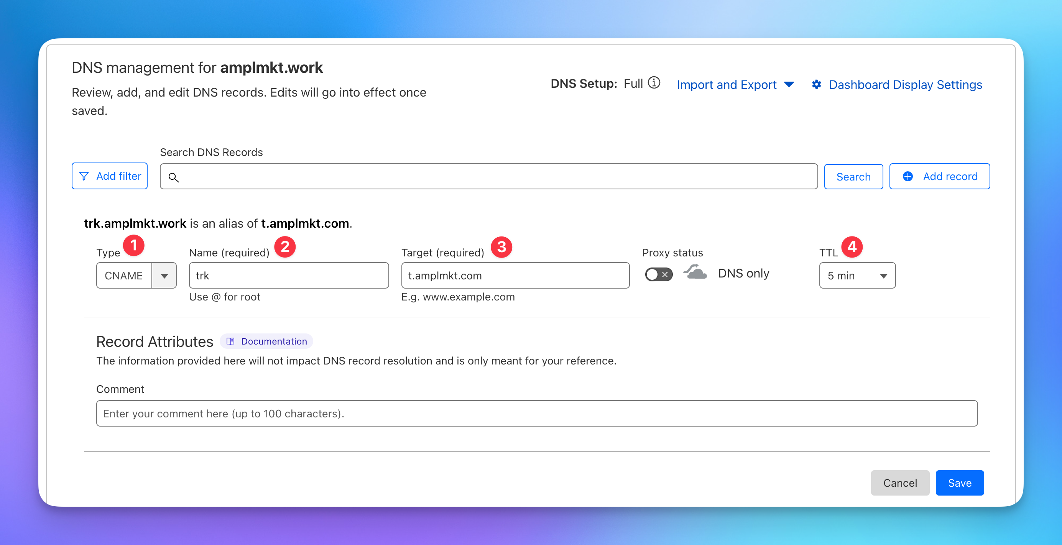Click the Search button
The height and width of the screenshot is (545, 1062).
click(853, 177)
